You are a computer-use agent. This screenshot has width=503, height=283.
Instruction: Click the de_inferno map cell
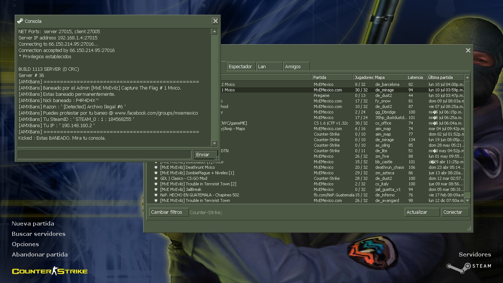tap(385, 195)
